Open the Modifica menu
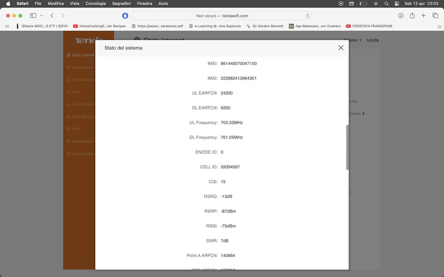The image size is (444, 277). 55,3
